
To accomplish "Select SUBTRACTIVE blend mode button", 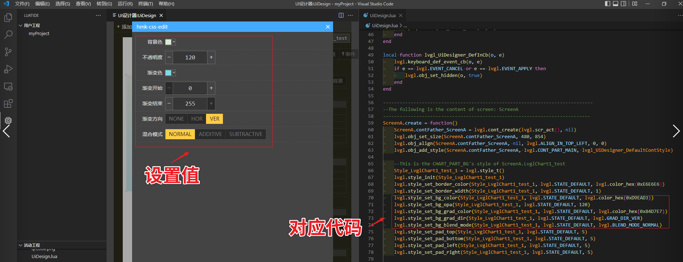I will click(x=245, y=134).
